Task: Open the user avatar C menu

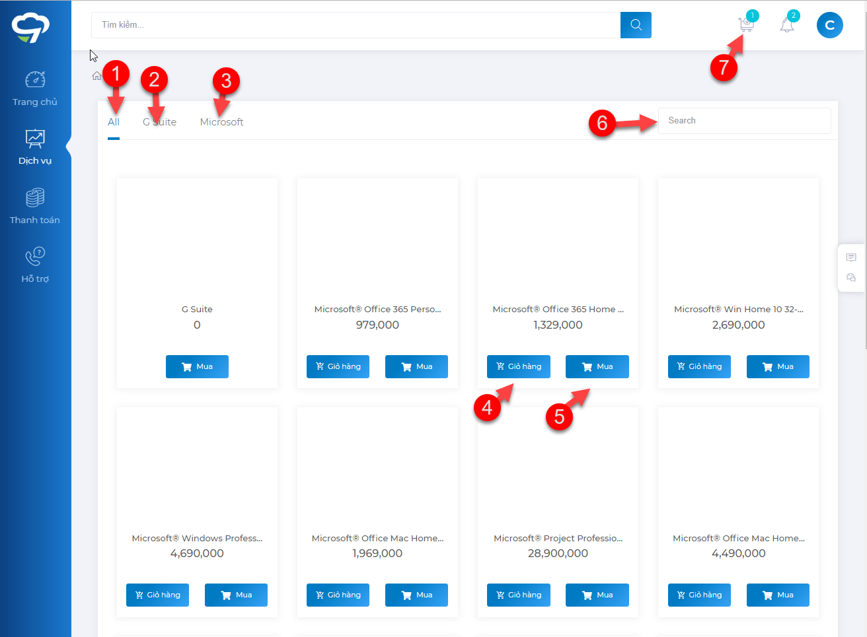Action: point(830,25)
